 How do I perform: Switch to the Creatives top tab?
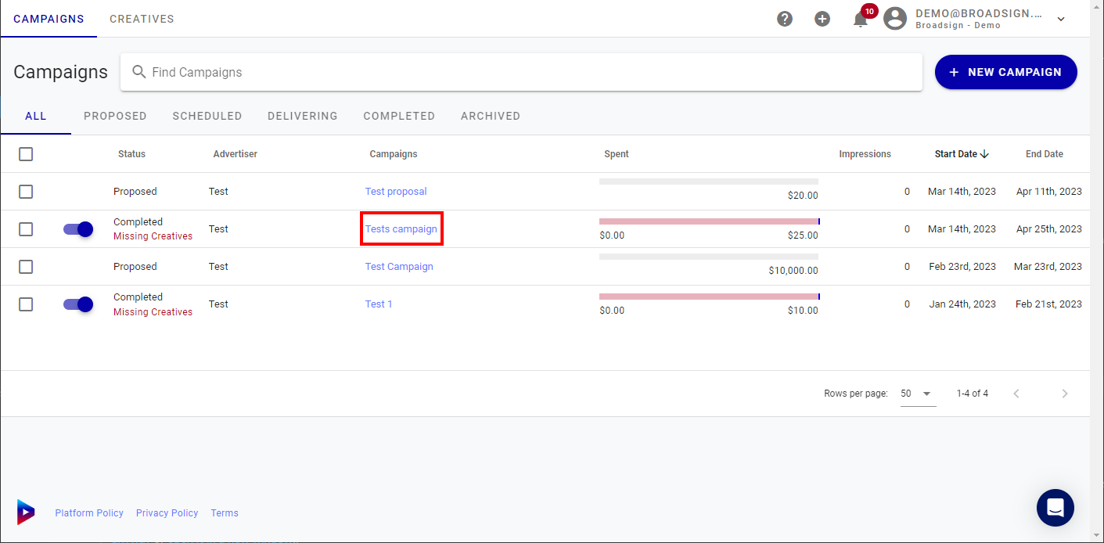(142, 19)
